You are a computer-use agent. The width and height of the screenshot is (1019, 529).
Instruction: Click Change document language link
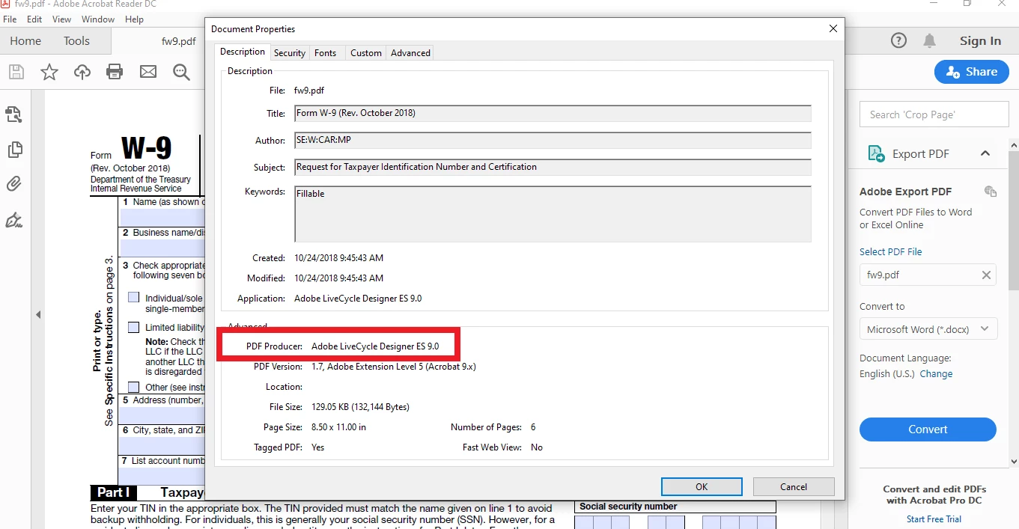click(936, 373)
